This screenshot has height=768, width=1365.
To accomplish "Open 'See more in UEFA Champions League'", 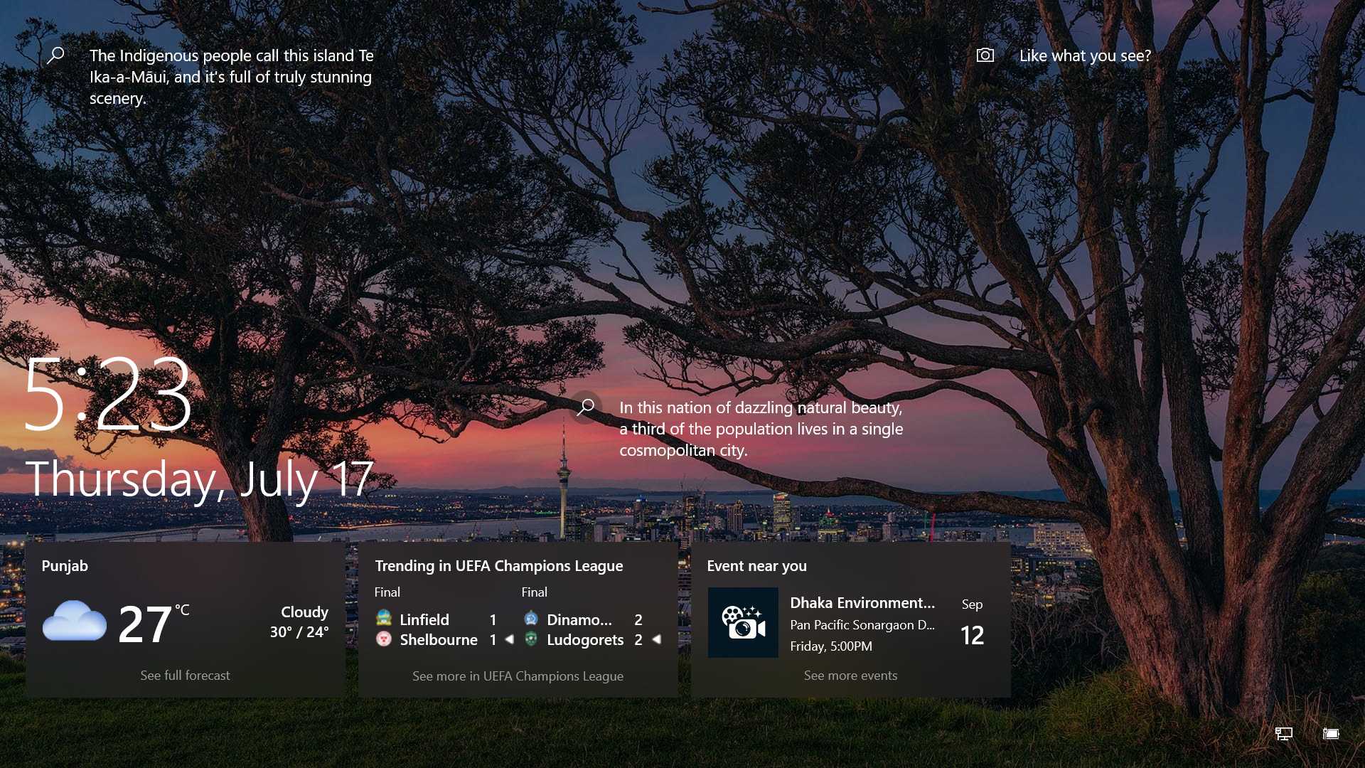I will click(x=518, y=676).
